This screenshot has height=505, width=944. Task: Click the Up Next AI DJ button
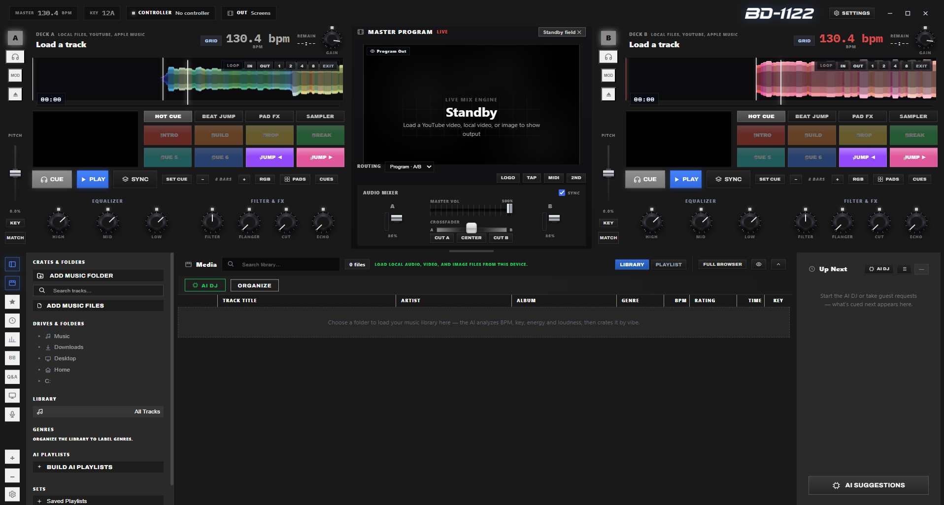pyautogui.click(x=879, y=269)
